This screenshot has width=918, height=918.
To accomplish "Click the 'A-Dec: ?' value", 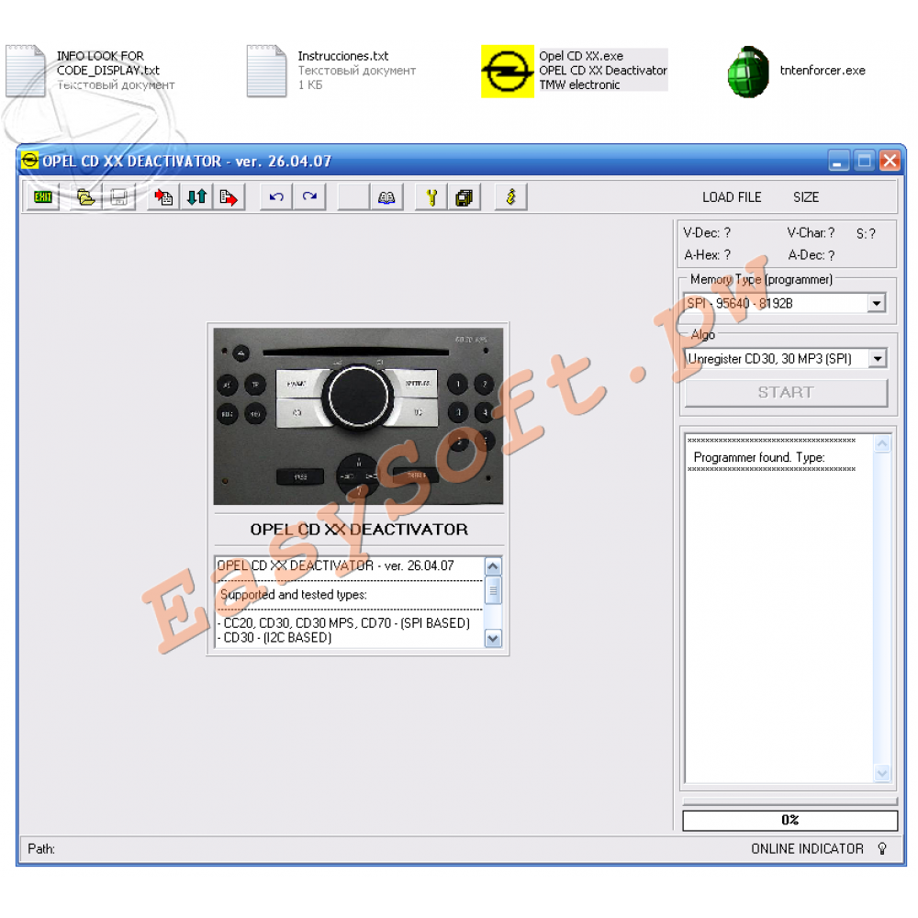I will 812,255.
